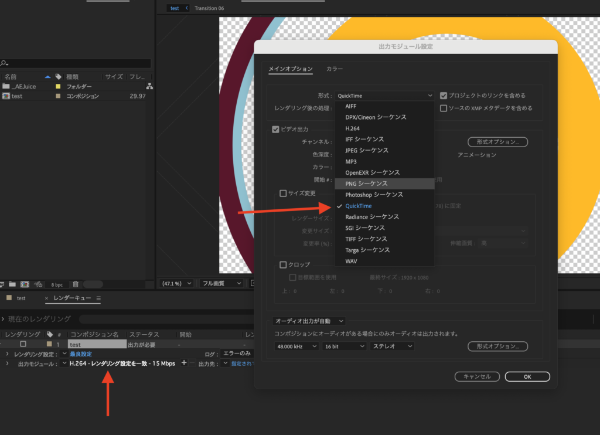Click the trash icon in Project panel
Image resolution: width=600 pixels, height=435 pixels.
75,284
